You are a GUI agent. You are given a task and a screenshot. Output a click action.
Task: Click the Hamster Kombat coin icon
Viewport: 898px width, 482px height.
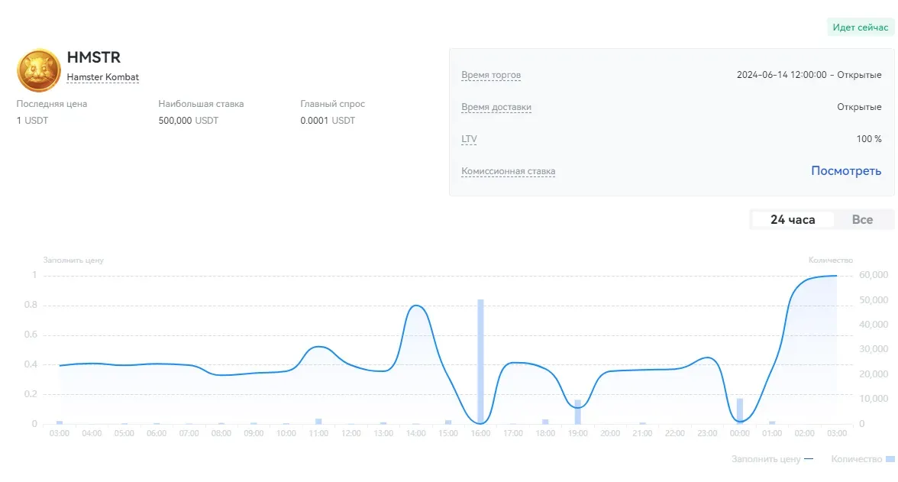(38, 70)
